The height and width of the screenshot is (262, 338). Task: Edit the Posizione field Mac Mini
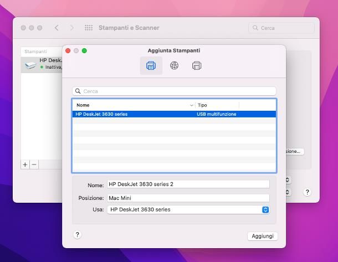click(x=188, y=198)
